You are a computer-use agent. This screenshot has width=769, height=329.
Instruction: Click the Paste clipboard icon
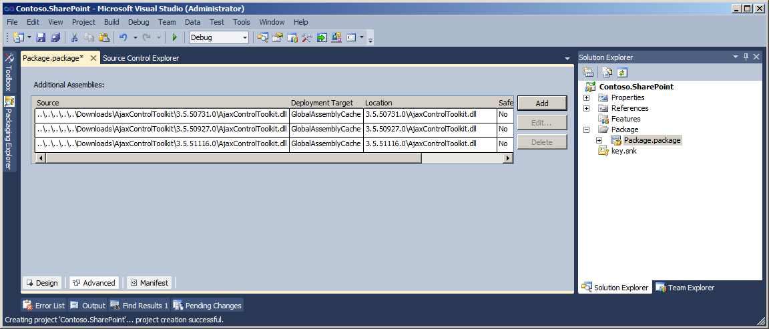104,37
